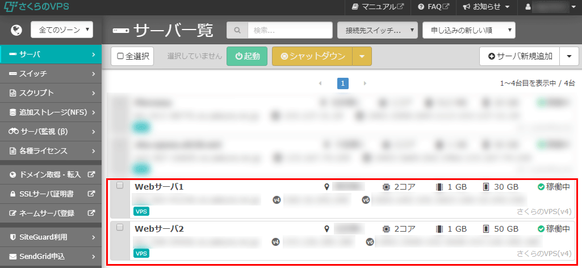
Task: Go to the previous page arrow
Action: click(x=320, y=83)
